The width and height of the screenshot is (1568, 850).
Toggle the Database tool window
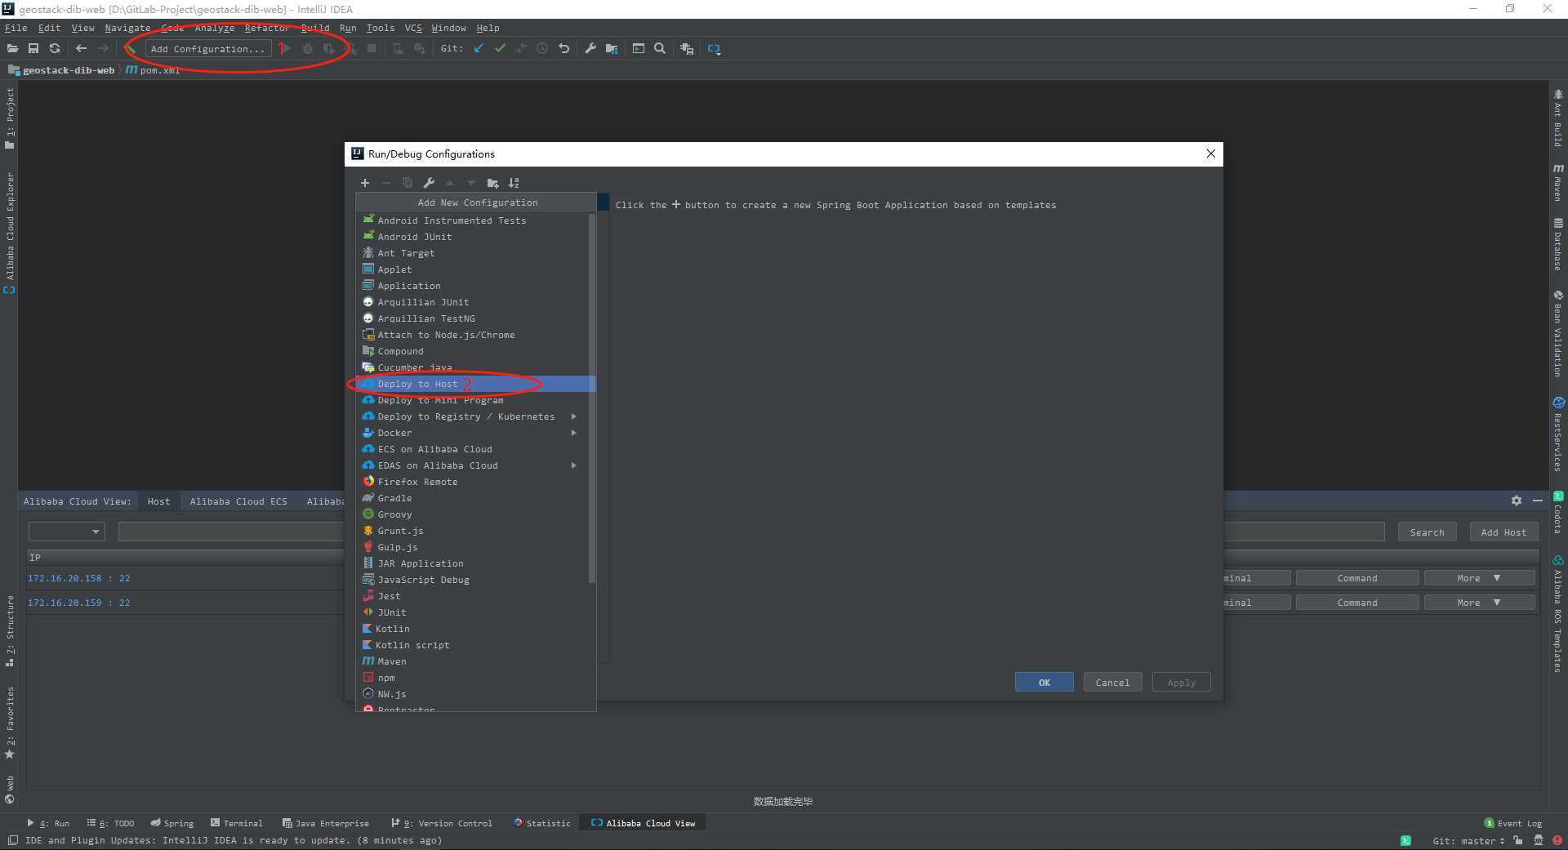(x=1558, y=243)
